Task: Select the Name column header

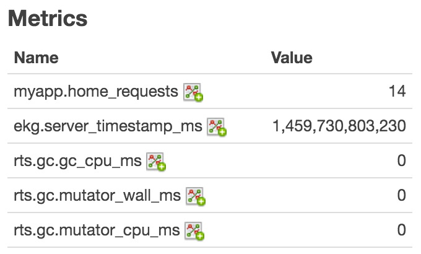Action: (x=36, y=58)
